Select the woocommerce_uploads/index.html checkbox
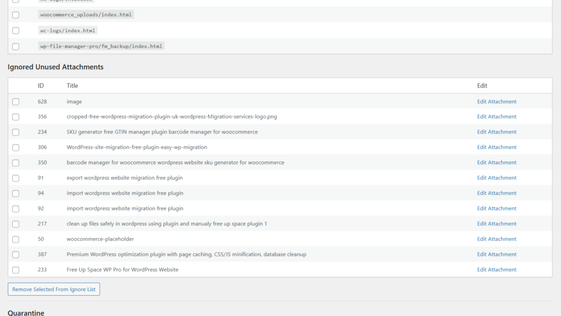Viewport: 561px width, 316px height. pos(15,15)
